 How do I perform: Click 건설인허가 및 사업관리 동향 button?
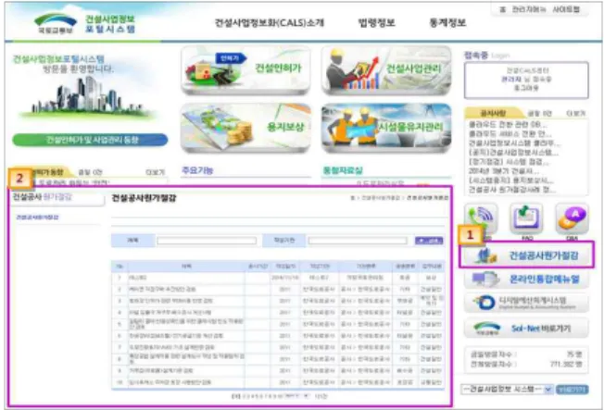pos(90,140)
